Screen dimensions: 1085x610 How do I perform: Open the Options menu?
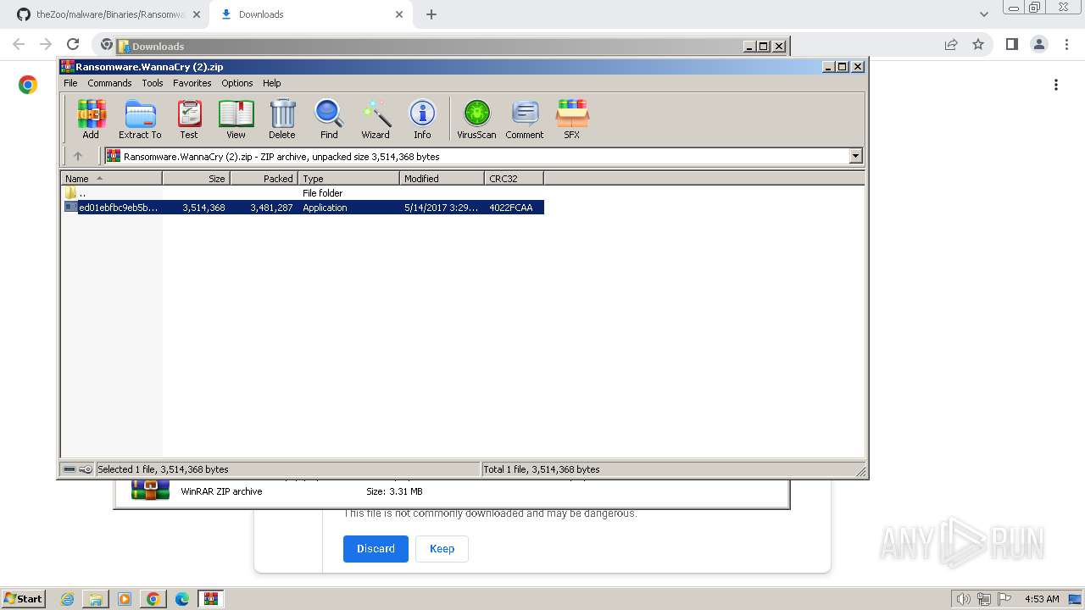(237, 83)
